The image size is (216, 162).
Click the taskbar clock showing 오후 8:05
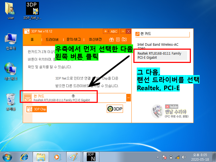tap(200, 157)
